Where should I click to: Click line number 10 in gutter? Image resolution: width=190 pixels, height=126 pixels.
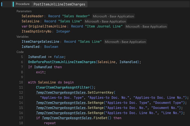21,82
